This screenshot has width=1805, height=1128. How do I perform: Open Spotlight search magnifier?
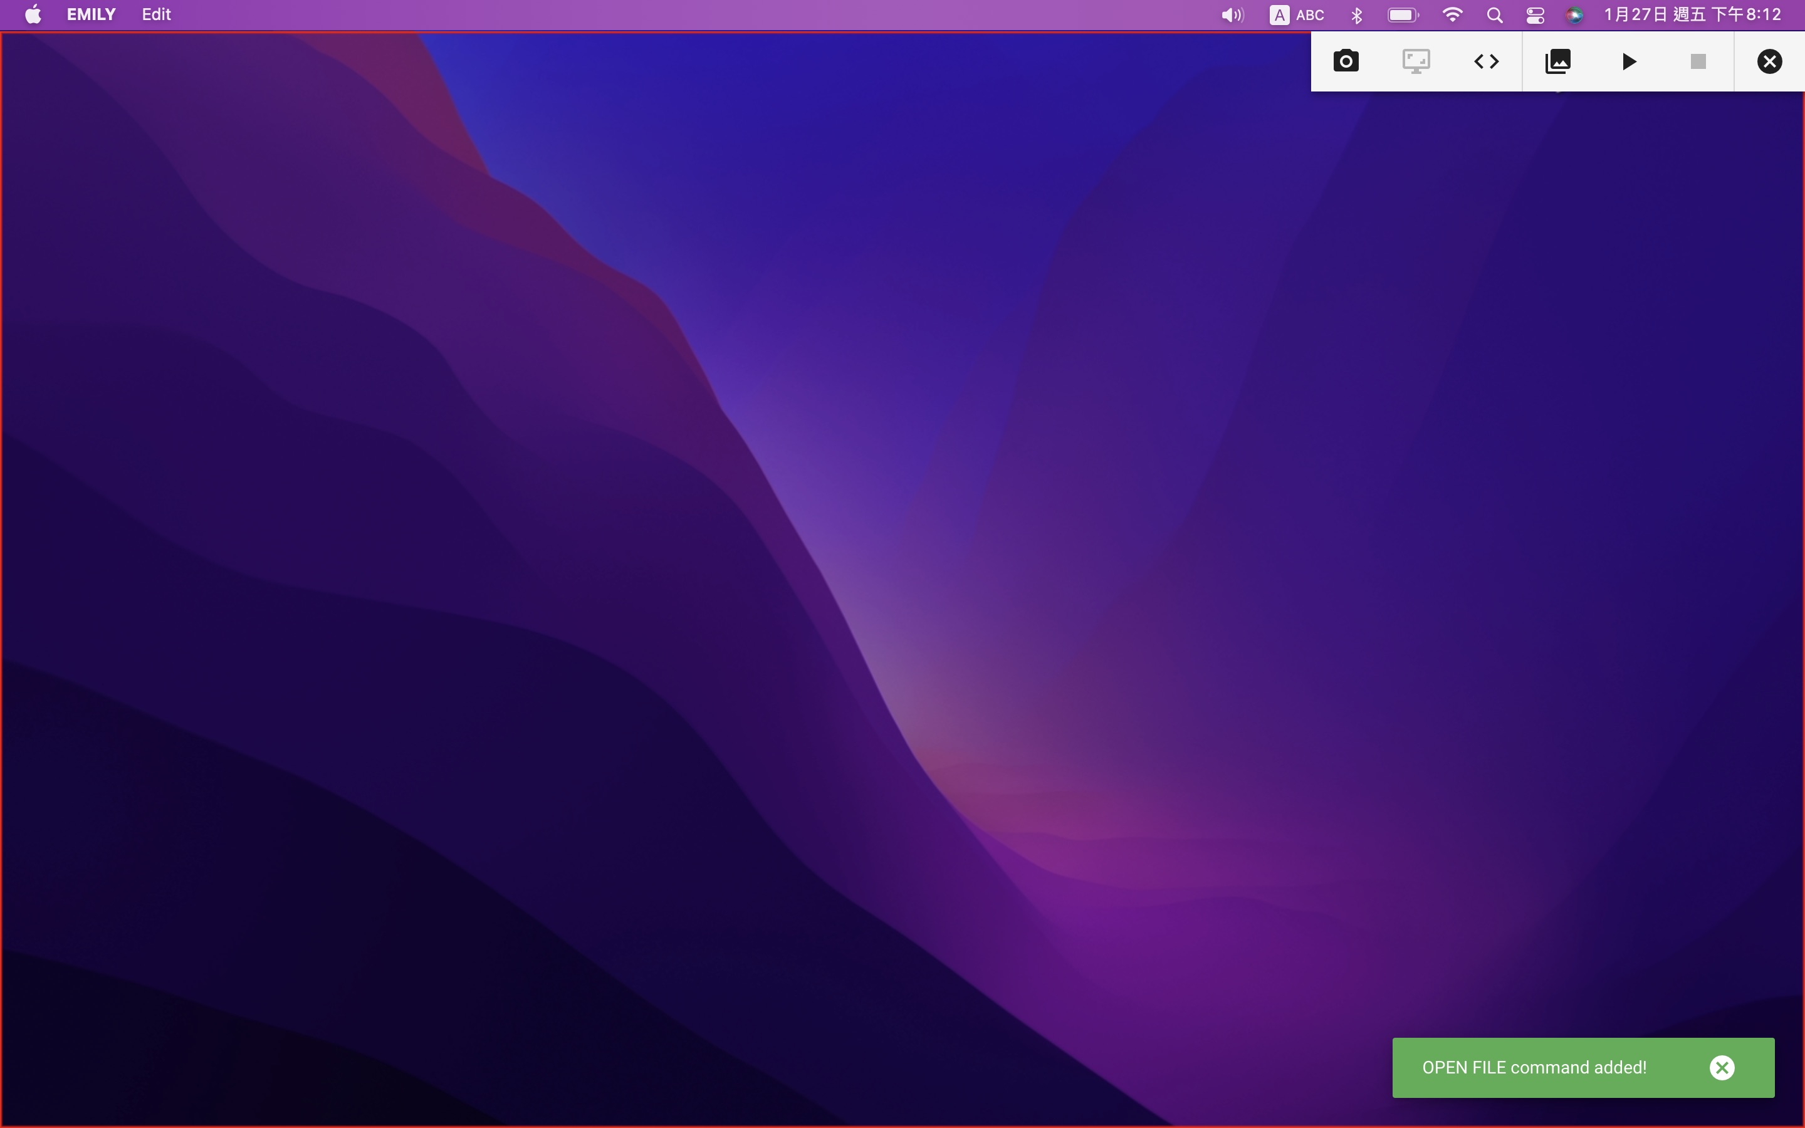point(1494,15)
